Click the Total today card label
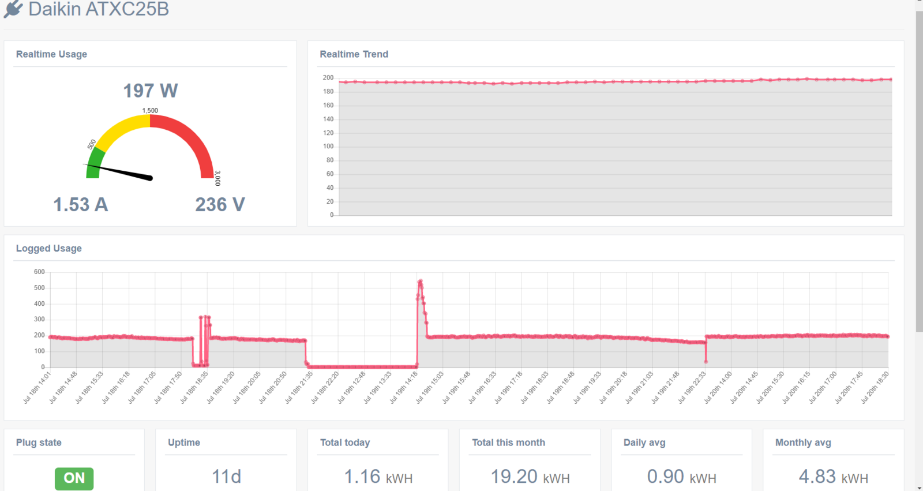Viewport: 923px width, 491px height. (345, 443)
